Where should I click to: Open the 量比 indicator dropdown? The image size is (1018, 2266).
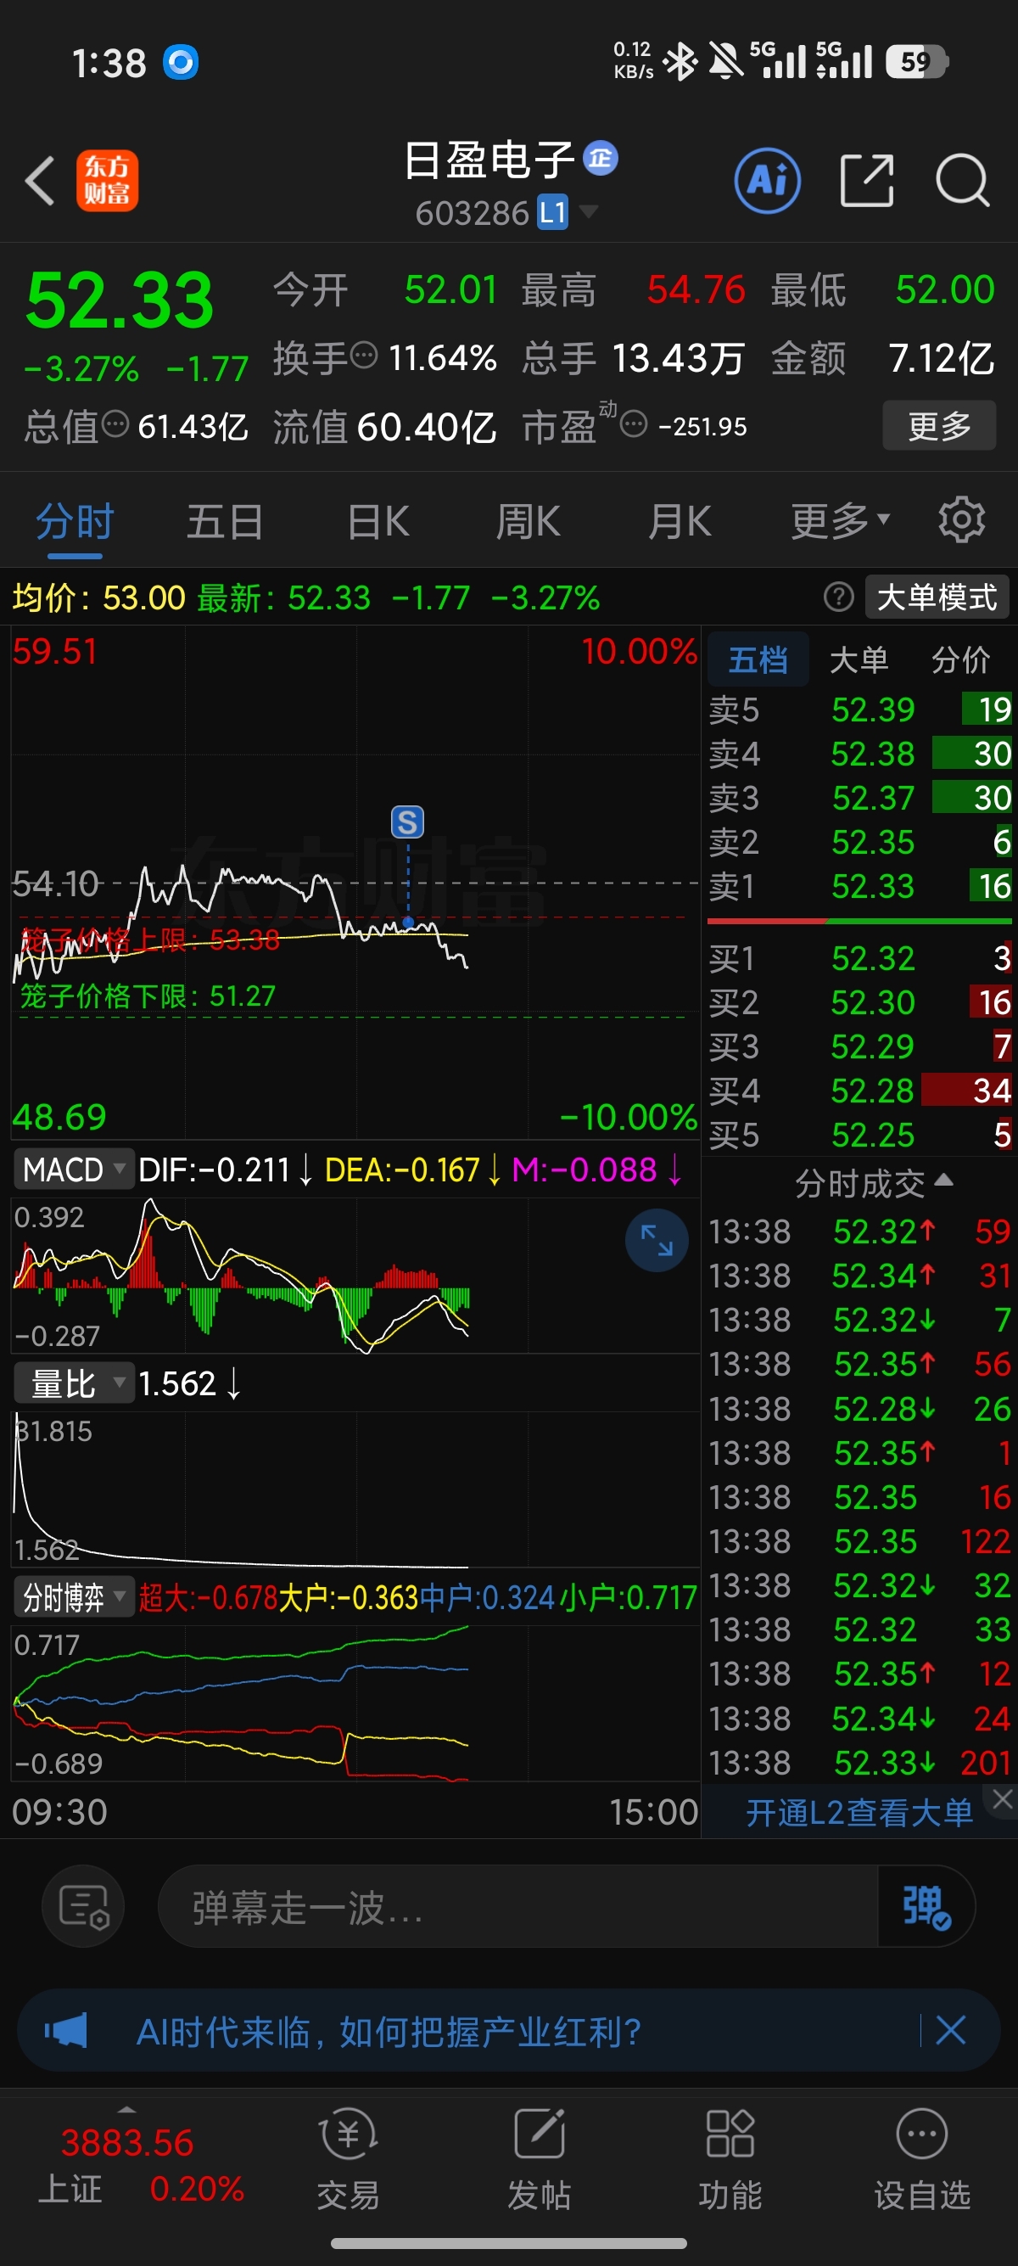pos(74,1383)
